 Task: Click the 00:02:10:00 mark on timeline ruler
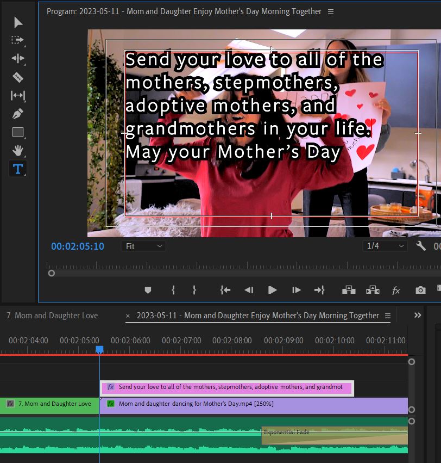point(335,341)
